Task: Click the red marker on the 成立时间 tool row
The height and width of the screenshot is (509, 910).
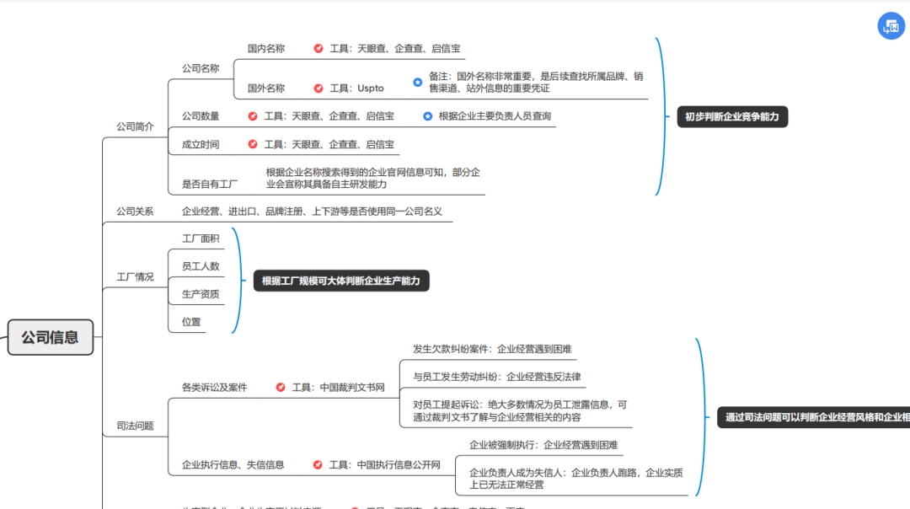Action: tap(253, 145)
